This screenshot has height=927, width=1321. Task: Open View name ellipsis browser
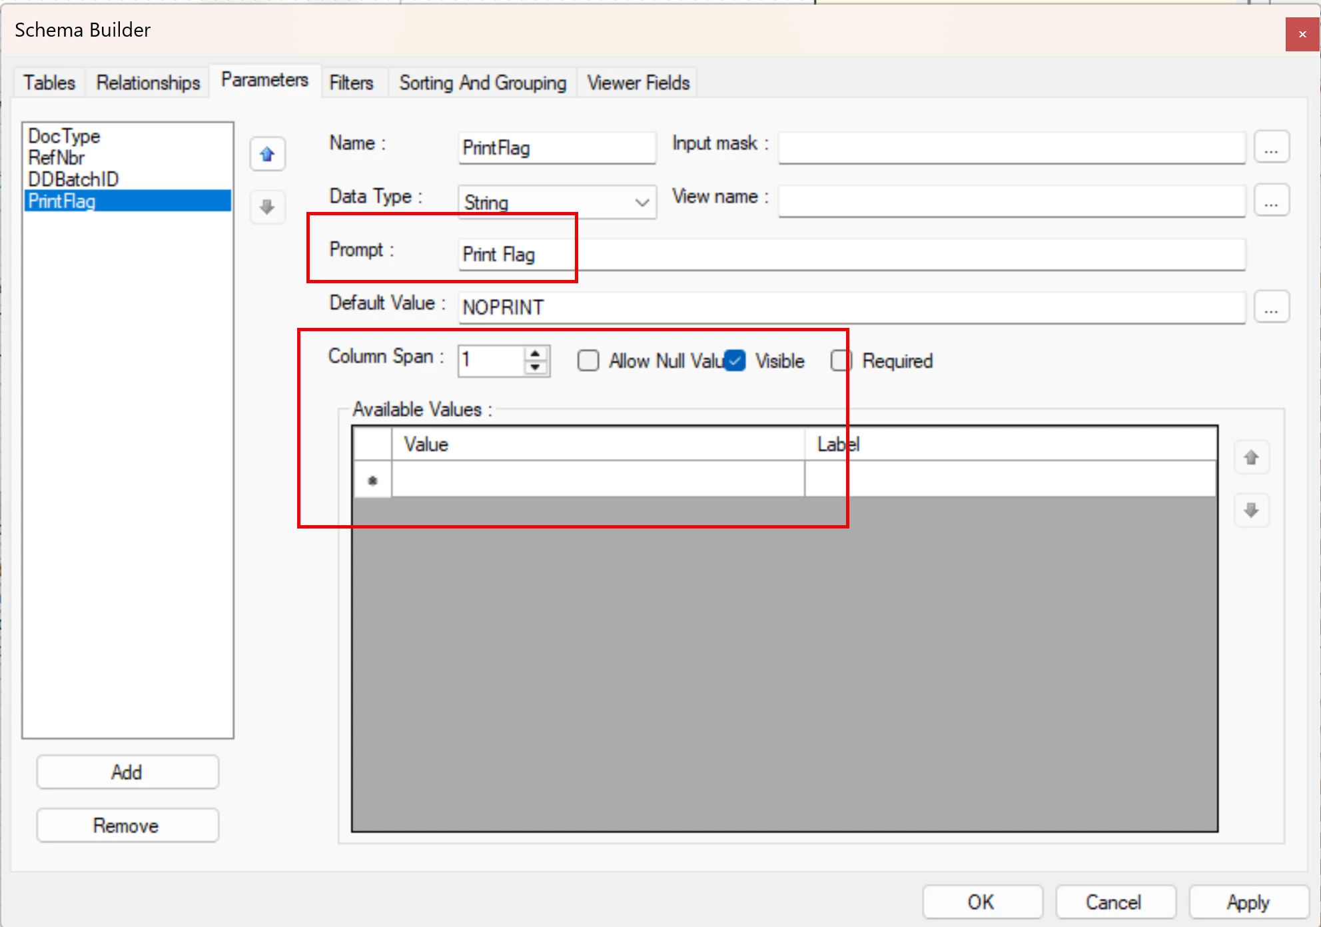pos(1271,200)
